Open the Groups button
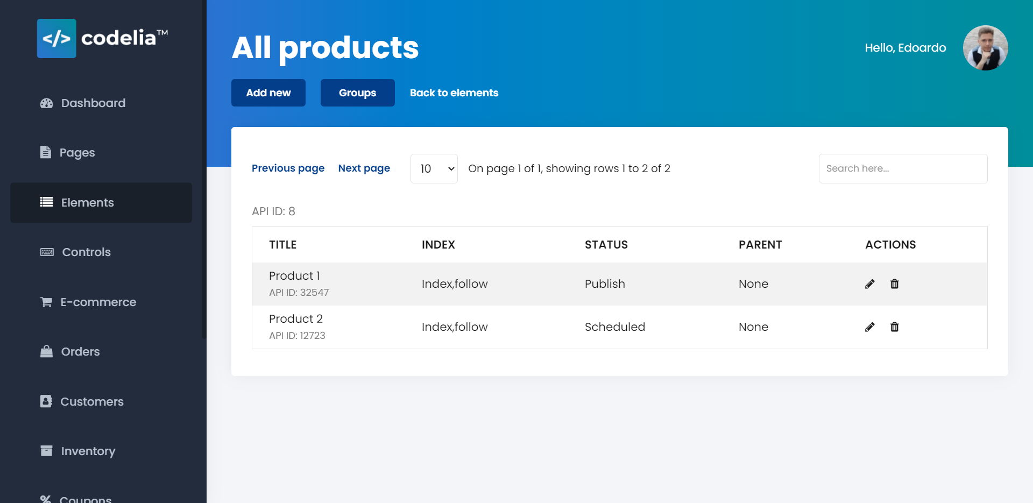The image size is (1033, 503). (357, 93)
